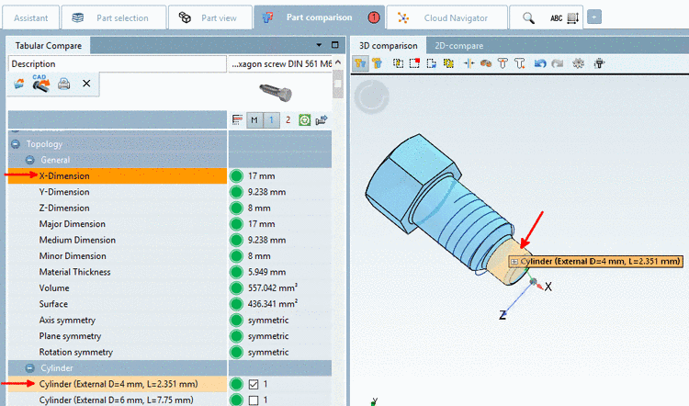Click the Description field
The height and width of the screenshot is (406, 689).
[118, 64]
